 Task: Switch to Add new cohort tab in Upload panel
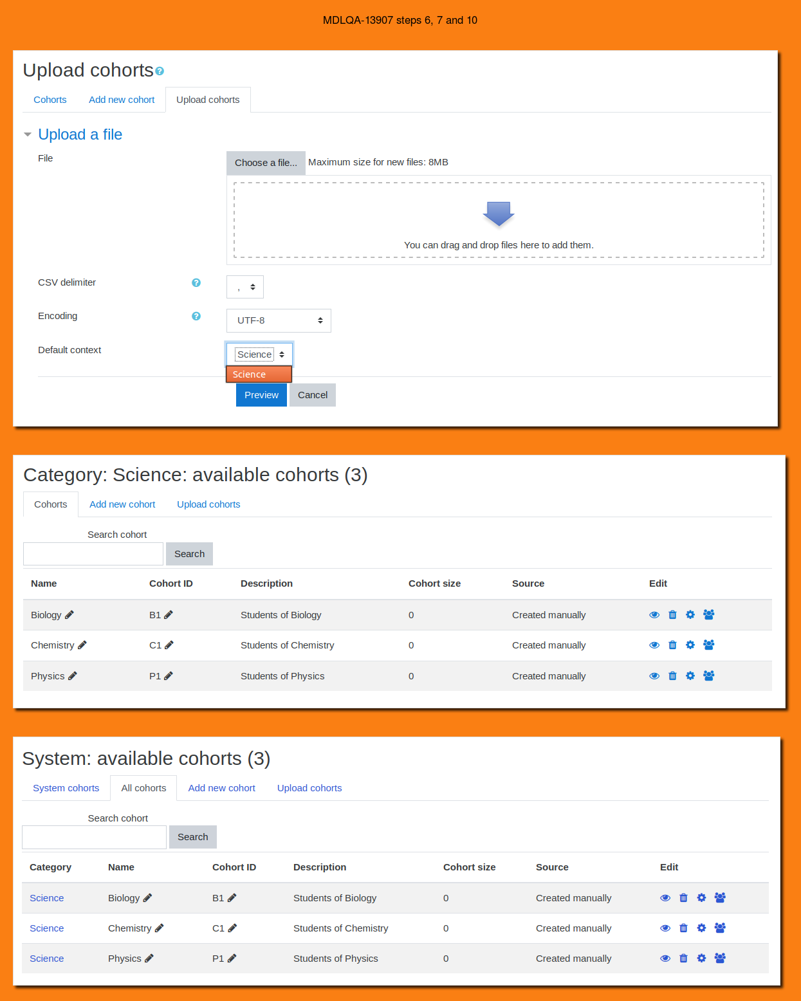tap(122, 100)
